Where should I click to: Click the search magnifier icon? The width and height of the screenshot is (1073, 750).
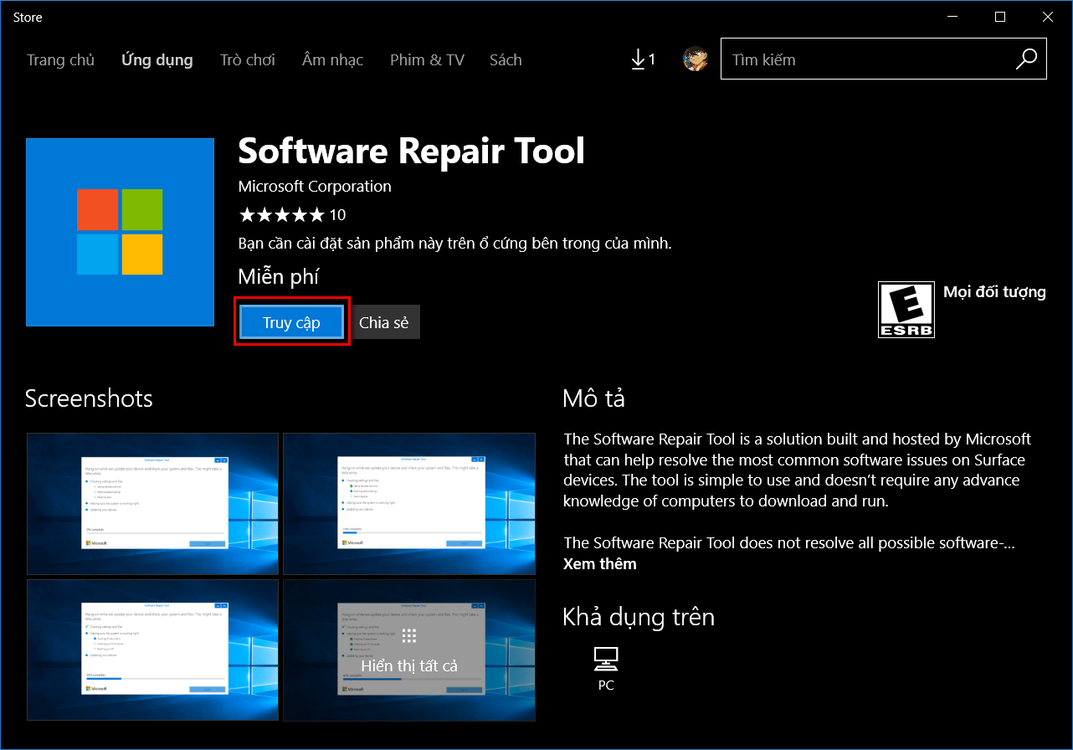(x=1026, y=59)
